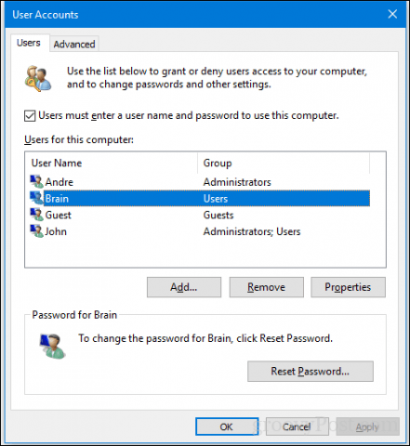Viewport: 410px width, 446px height.
Task: Switch to the Advanced tab
Action: (x=74, y=44)
